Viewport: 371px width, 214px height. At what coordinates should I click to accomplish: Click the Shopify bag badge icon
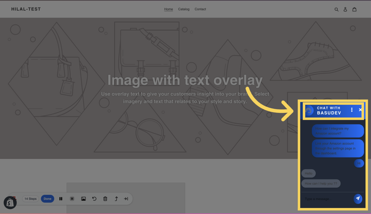pos(10,203)
